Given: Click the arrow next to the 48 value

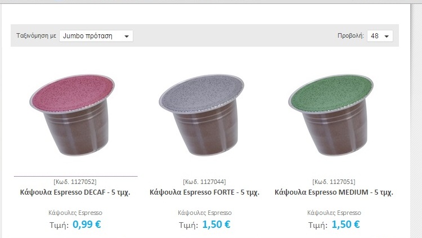Looking at the screenshot, I should 387,36.
